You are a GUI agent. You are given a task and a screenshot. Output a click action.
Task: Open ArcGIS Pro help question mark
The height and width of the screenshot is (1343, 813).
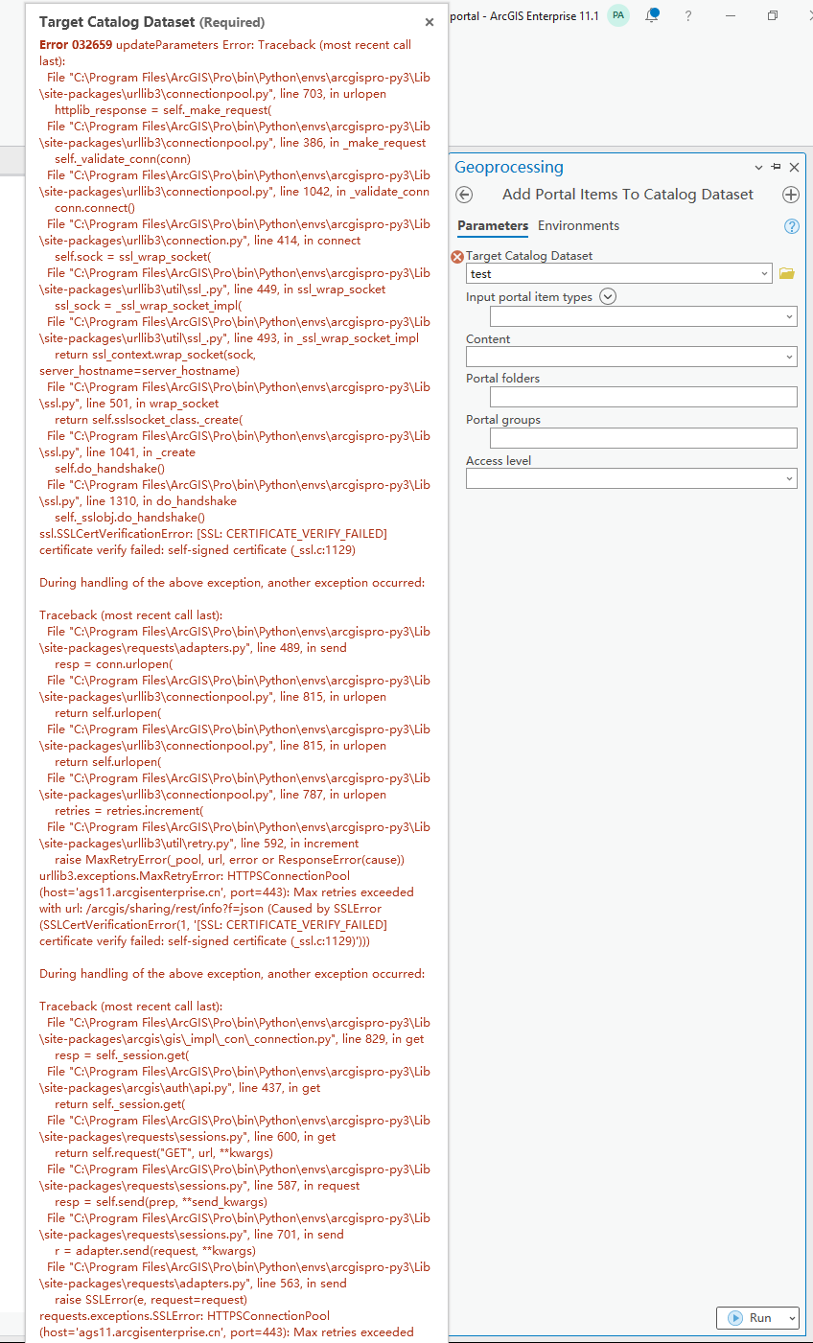click(688, 16)
